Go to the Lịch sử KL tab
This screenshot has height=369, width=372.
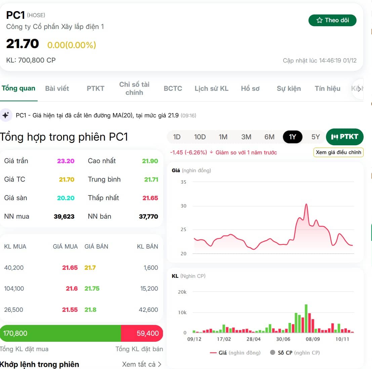211,88
